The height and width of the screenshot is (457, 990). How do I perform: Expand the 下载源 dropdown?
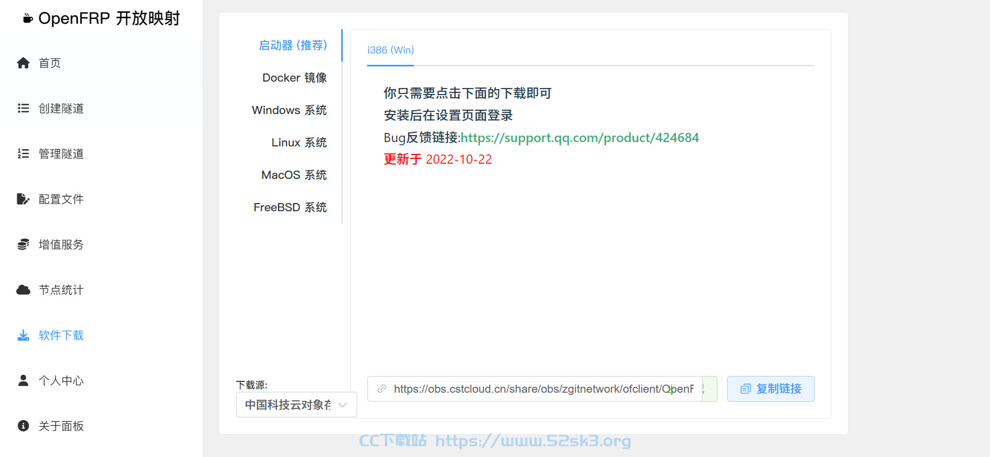tap(296, 405)
